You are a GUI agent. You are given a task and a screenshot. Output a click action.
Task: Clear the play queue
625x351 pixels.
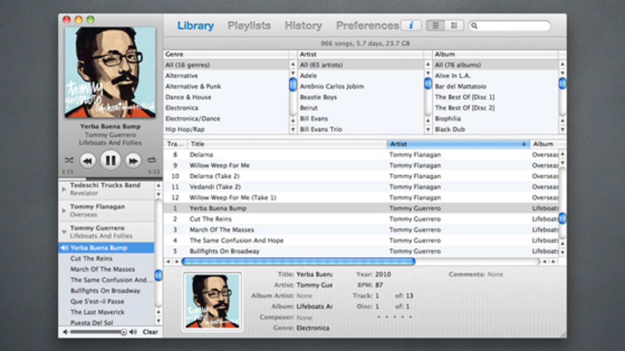click(150, 332)
